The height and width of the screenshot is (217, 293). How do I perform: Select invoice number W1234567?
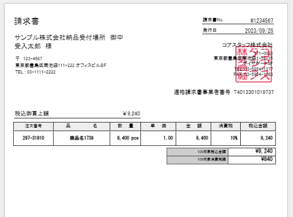point(262,21)
